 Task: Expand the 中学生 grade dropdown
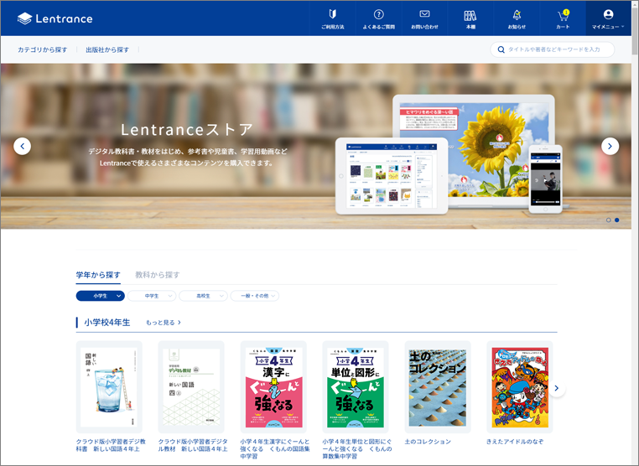(x=152, y=296)
